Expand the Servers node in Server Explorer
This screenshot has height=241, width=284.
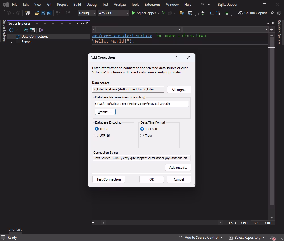coord(12,42)
